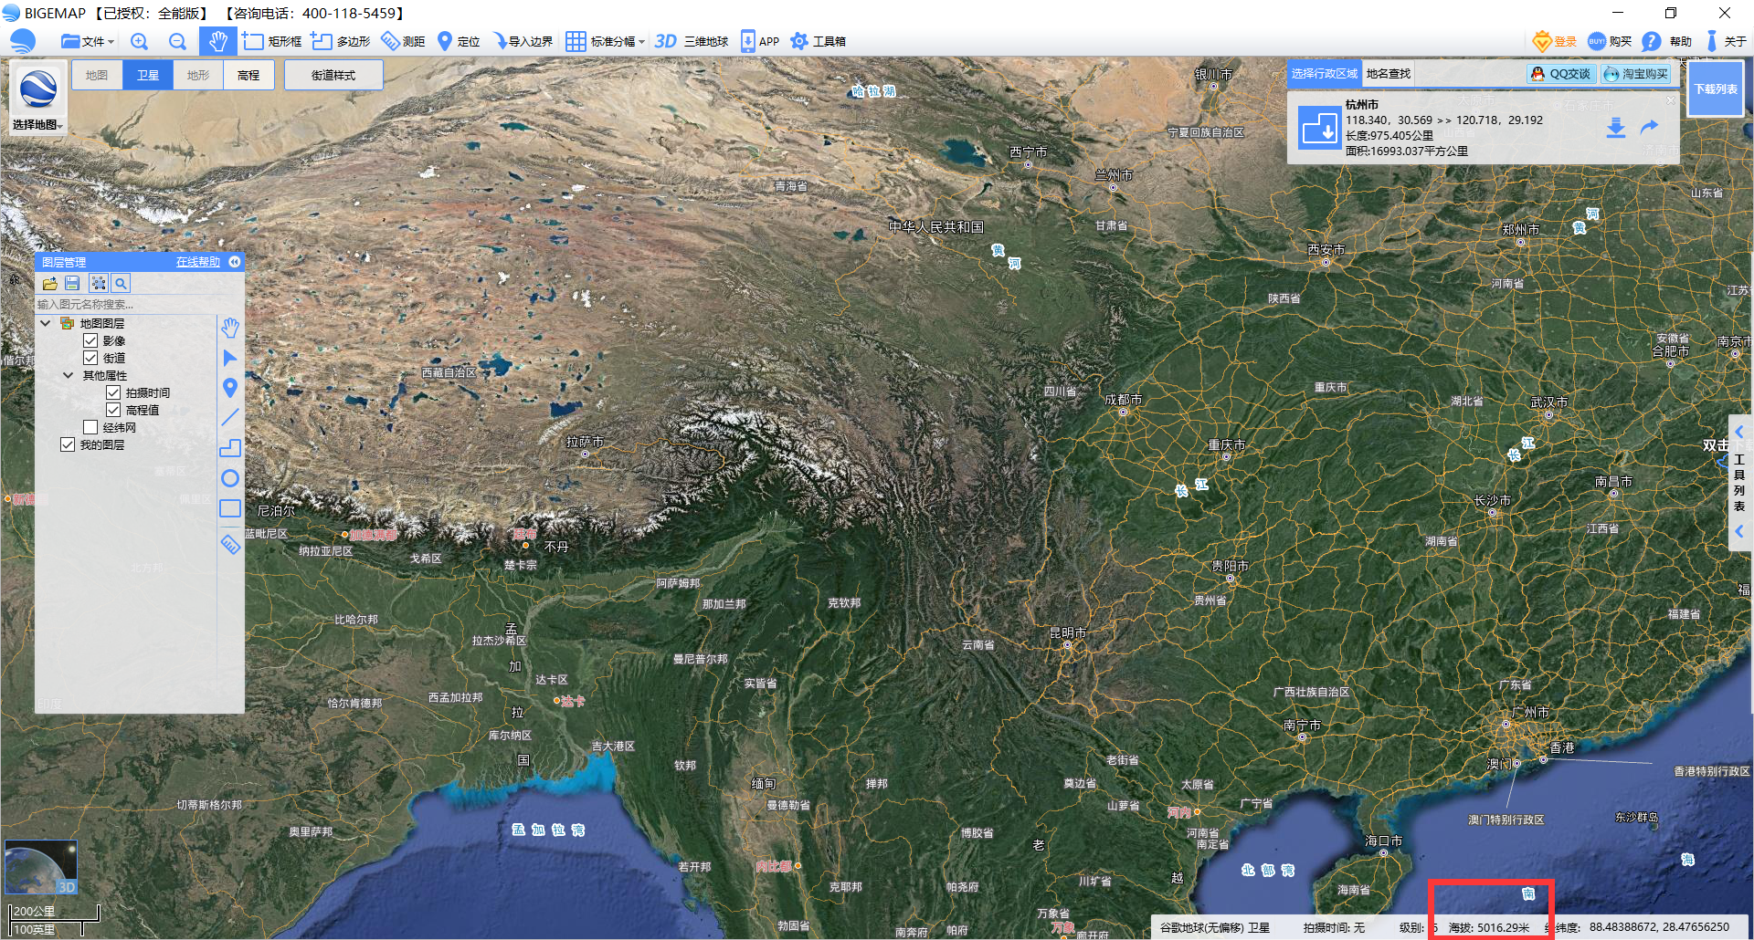Click the open folder icon in layer panel
The width and height of the screenshot is (1754, 940).
pos(49,283)
